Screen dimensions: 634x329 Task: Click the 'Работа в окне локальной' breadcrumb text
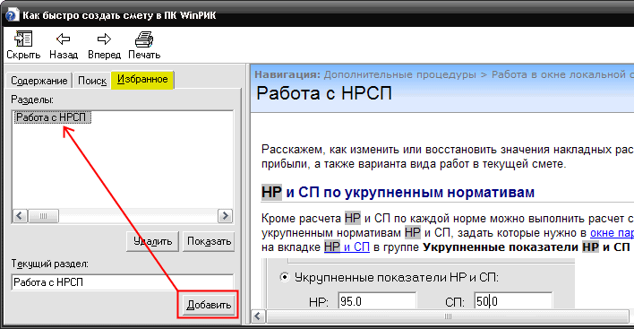pyautogui.click(x=559, y=74)
